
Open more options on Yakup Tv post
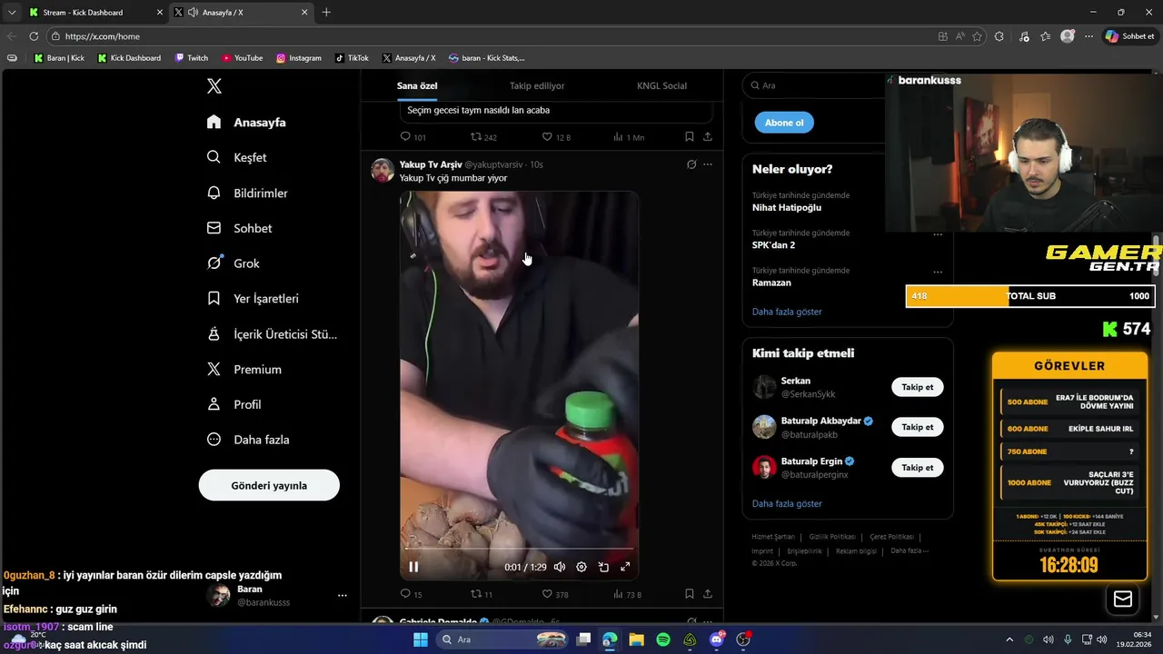point(708,164)
